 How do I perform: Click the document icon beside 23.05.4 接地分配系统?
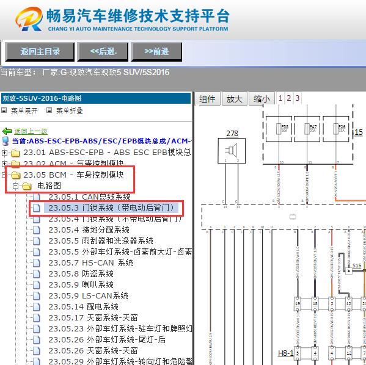tap(37, 229)
